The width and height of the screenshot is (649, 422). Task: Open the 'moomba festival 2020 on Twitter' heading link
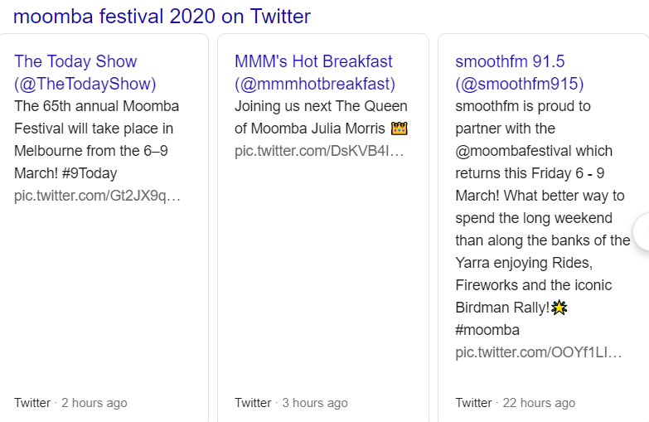click(x=162, y=17)
